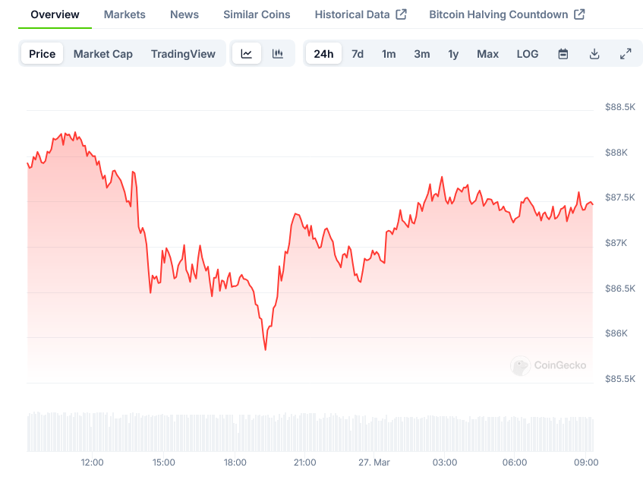This screenshot has width=643, height=483.
Task: Click the $85.5K axis label
Action: point(620,379)
